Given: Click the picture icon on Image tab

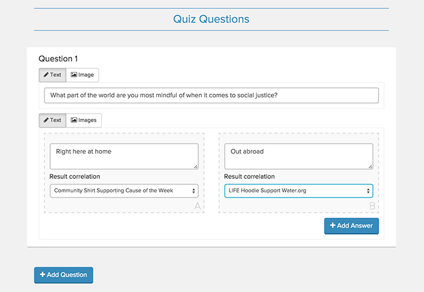Looking at the screenshot, I should [74, 74].
